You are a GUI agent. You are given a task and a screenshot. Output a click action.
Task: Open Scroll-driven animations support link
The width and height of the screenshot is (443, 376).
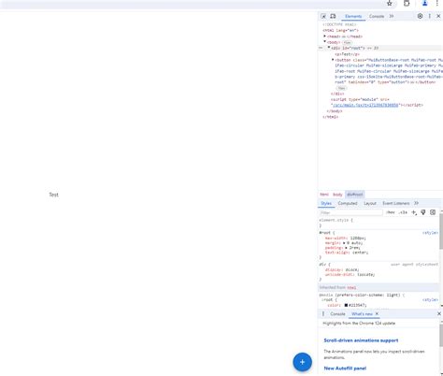(361, 340)
